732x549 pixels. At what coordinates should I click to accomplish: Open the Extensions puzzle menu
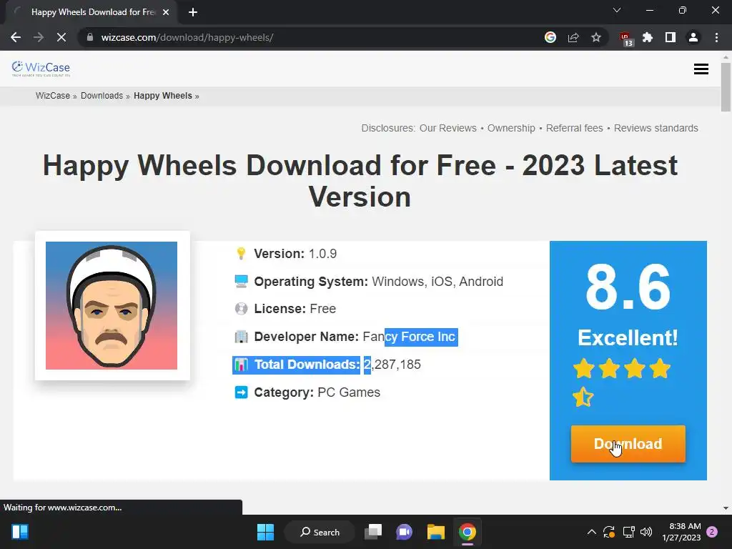coord(648,37)
